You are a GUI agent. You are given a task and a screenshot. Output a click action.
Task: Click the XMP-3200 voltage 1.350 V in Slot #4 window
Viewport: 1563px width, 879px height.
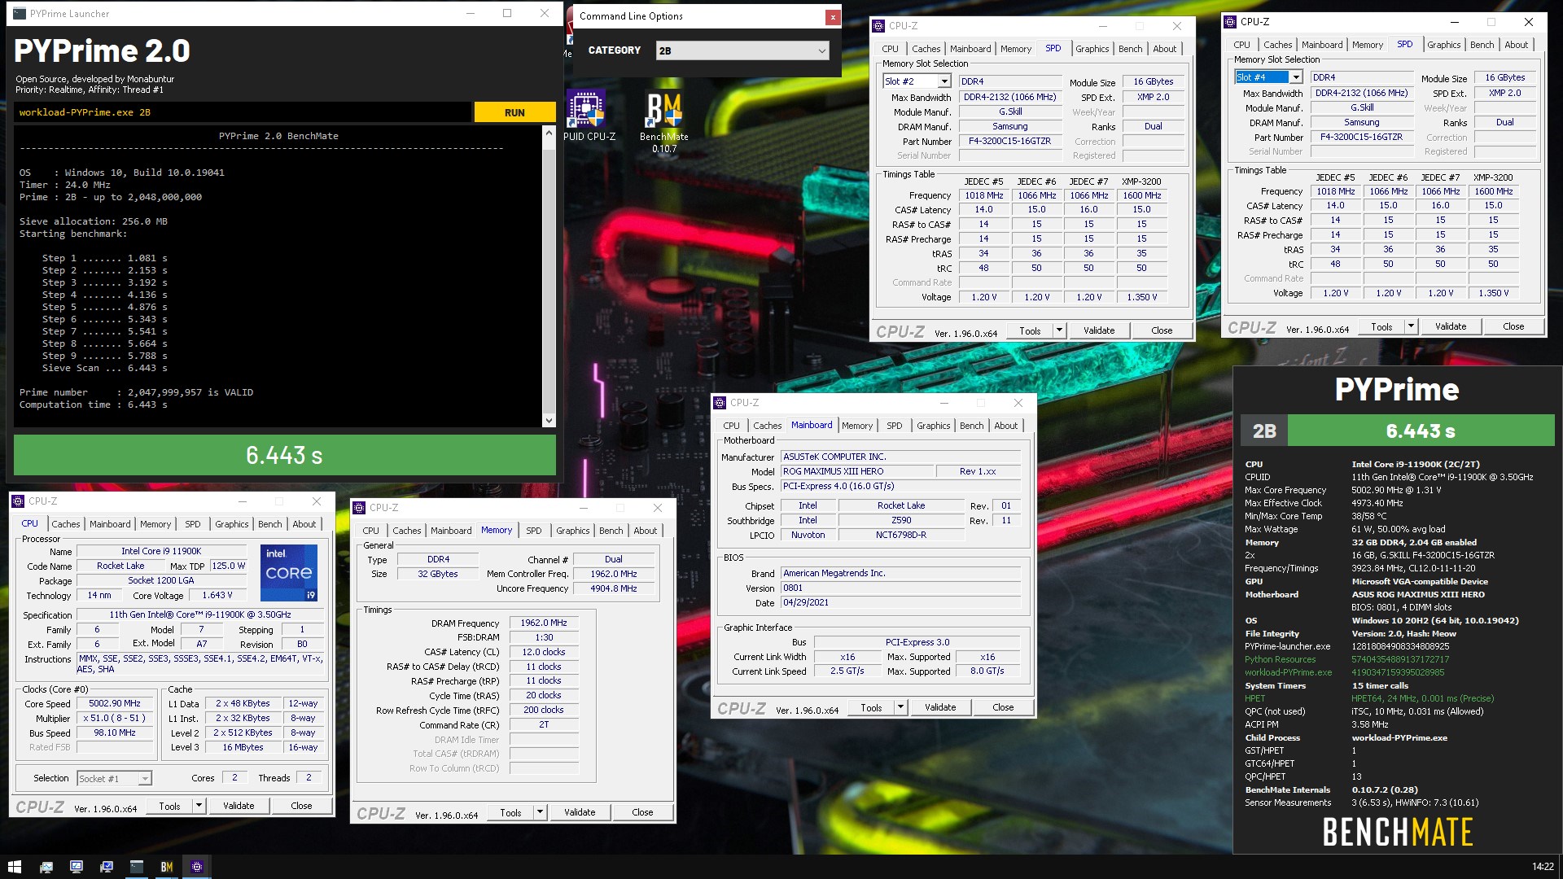[x=1494, y=293]
